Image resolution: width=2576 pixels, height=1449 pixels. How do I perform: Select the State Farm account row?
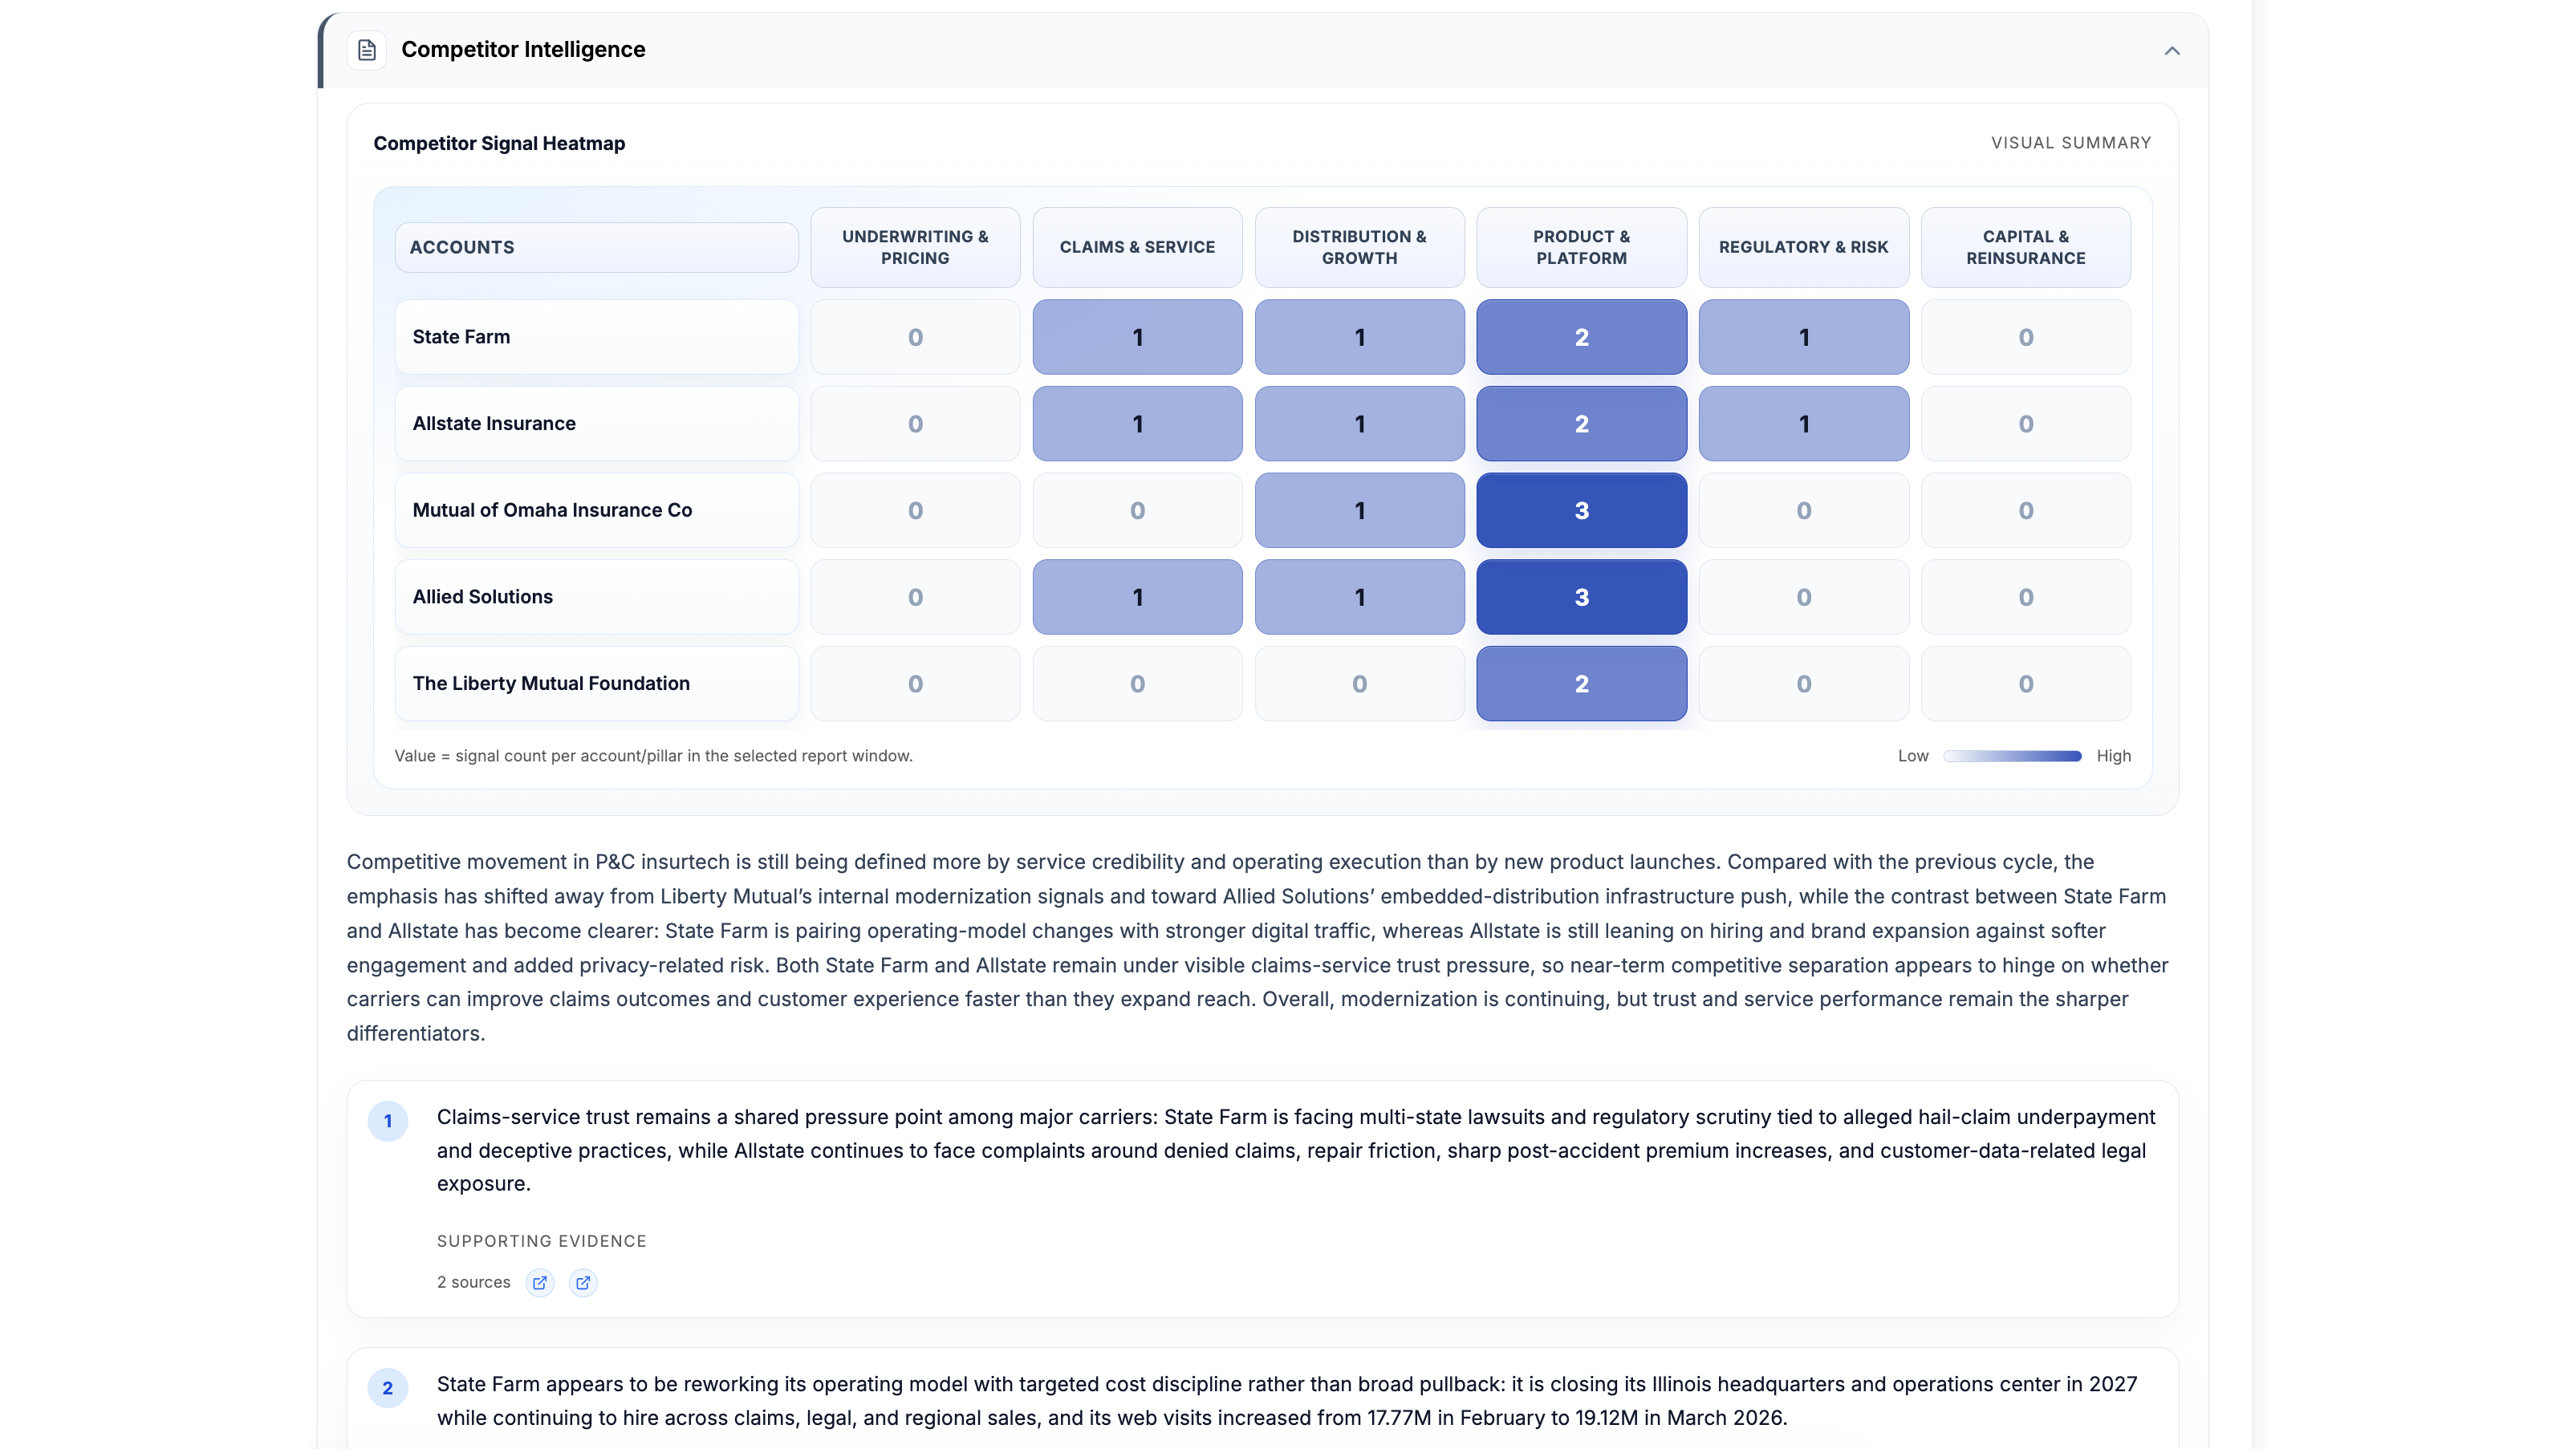coord(597,337)
